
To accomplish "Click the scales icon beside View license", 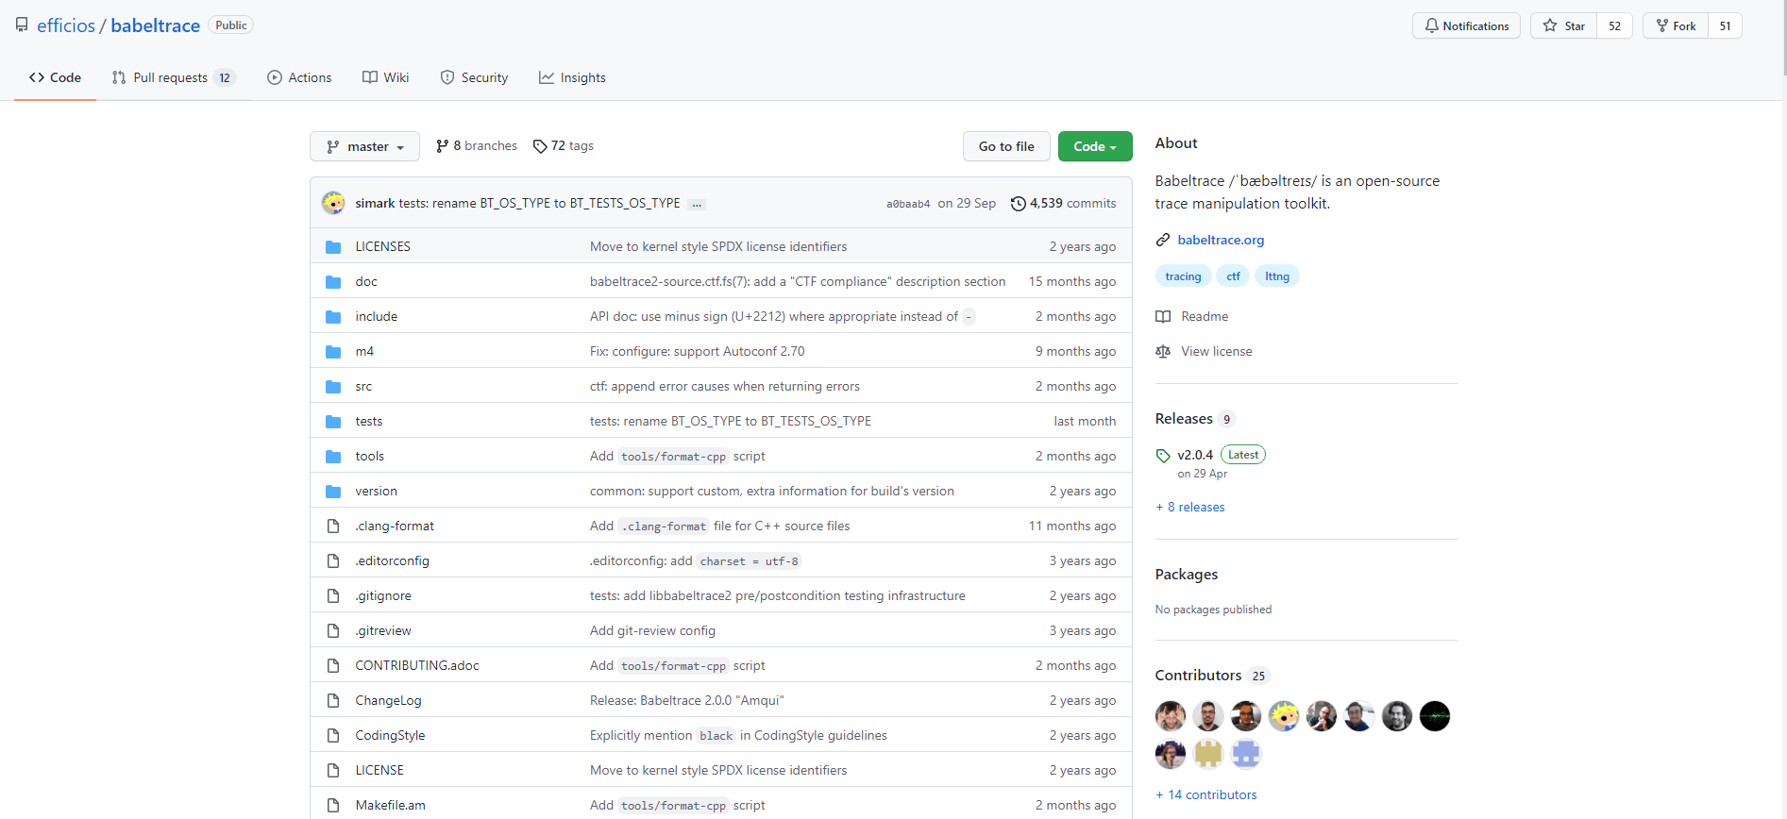I will [x=1163, y=352].
